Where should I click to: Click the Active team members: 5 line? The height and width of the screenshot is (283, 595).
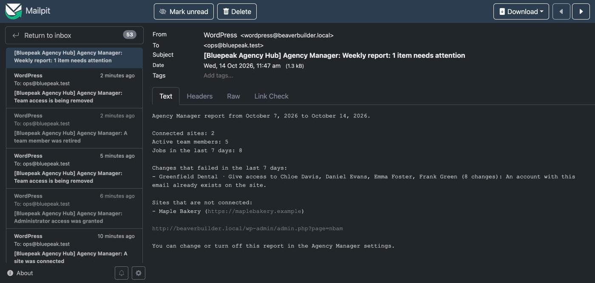(190, 141)
